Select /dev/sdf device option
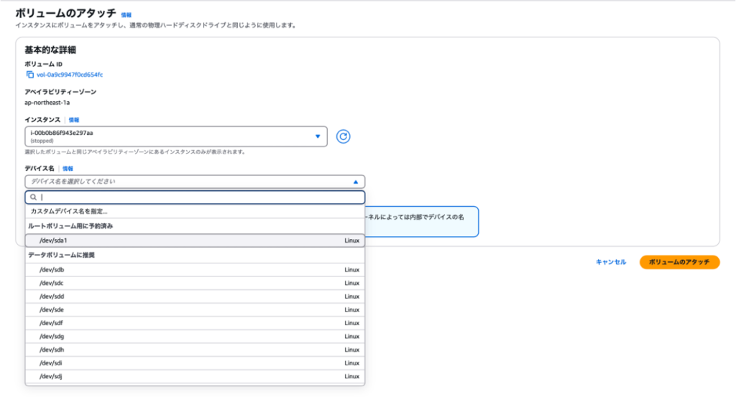Image resolution: width=736 pixels, height=397 pixels. [195, 323]
